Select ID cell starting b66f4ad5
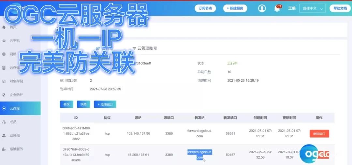Viewport: 352px width, 165px height. (x=76, y=133)
